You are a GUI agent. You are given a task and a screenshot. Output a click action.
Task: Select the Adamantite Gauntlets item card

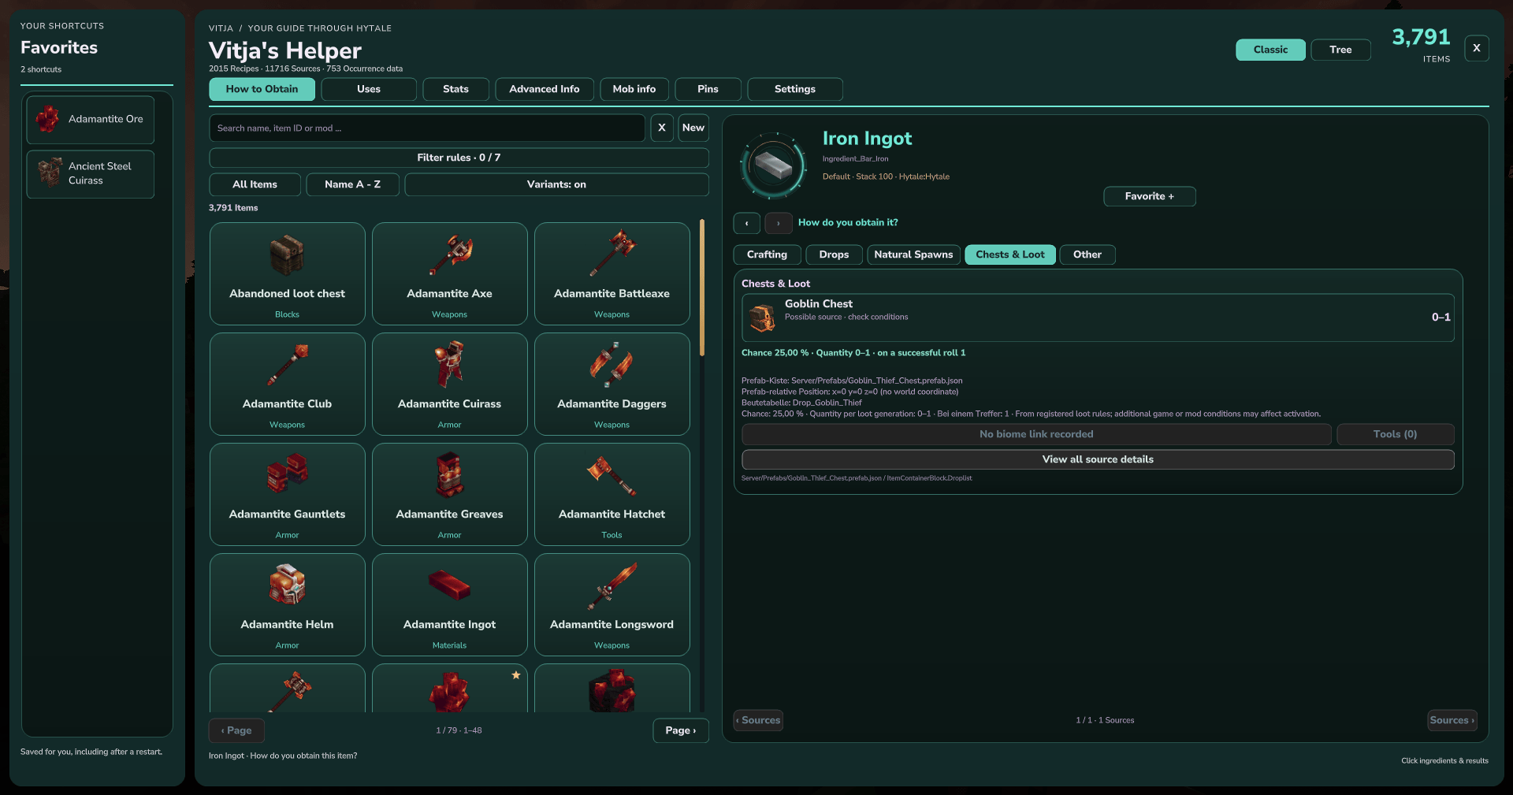[x=287, y=494]
